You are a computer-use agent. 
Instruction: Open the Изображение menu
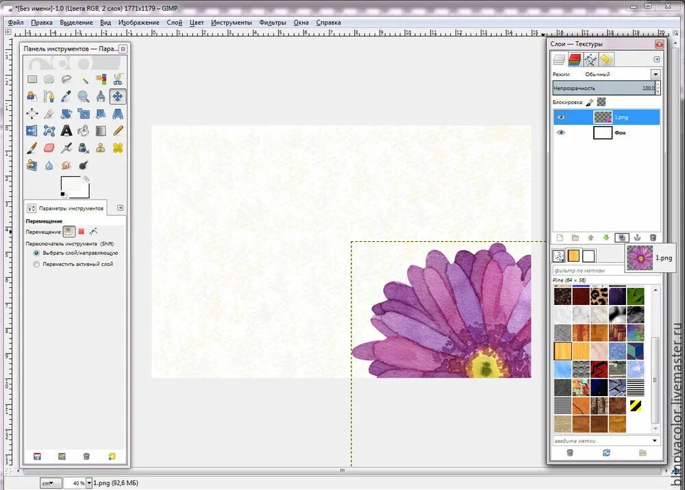(x=138, y=23)
